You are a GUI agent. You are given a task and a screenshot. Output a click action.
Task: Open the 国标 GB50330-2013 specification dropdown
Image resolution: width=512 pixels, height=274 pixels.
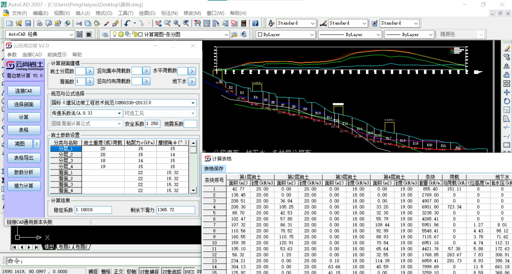click(193, 103)
